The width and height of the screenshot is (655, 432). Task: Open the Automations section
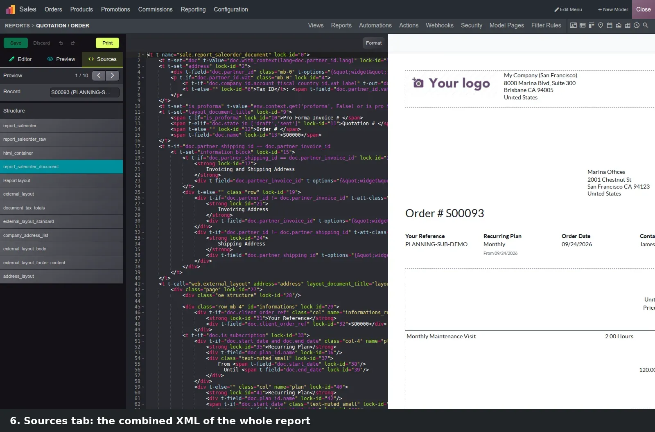tap(375, 25)
